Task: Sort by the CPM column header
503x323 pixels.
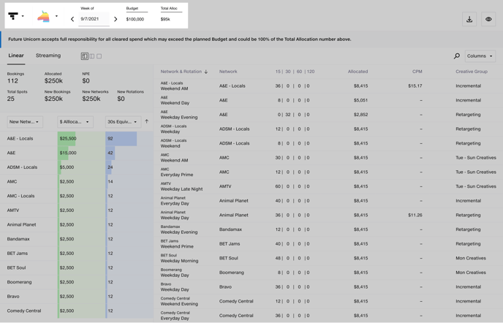Action: [x=417, y=72]
